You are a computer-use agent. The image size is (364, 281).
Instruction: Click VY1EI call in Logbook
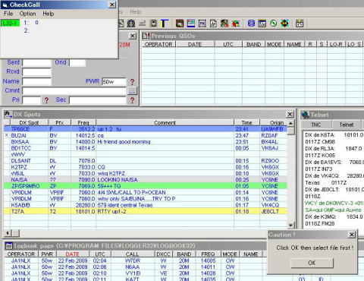tap(132, 273)
